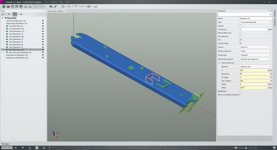Click the Undo arrow in the toolbar
This screenshot has width=277, height=150.
pos(35,6)
